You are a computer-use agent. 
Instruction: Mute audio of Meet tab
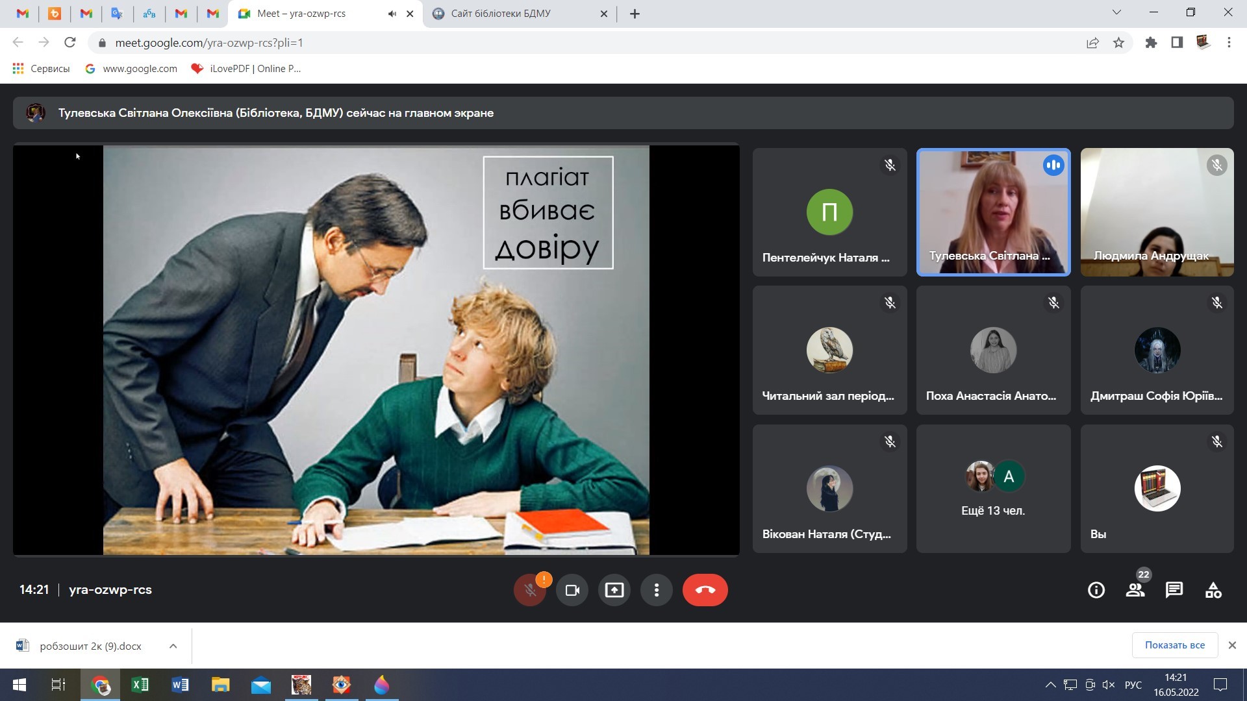pos(392,14)
